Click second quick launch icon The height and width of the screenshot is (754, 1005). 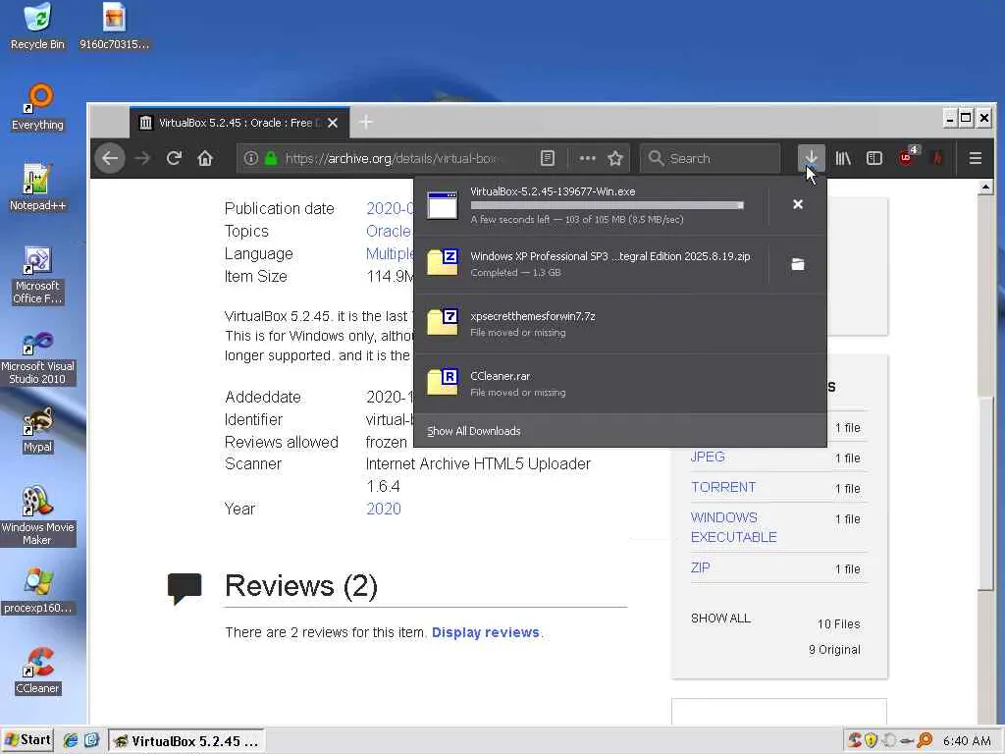click(91, 740)
